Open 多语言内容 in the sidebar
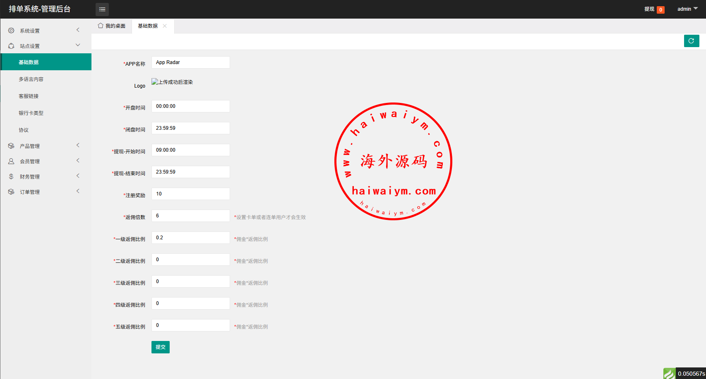 point(31,79)
